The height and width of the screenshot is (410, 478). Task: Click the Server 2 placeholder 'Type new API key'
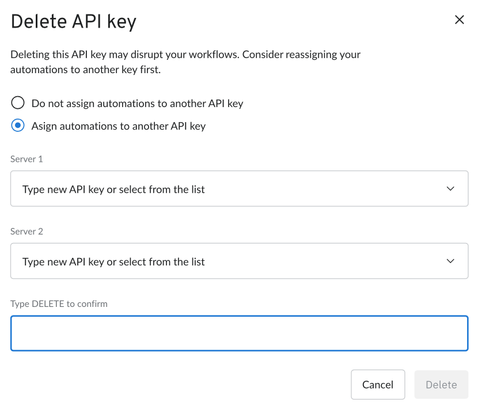pos(63,261)
